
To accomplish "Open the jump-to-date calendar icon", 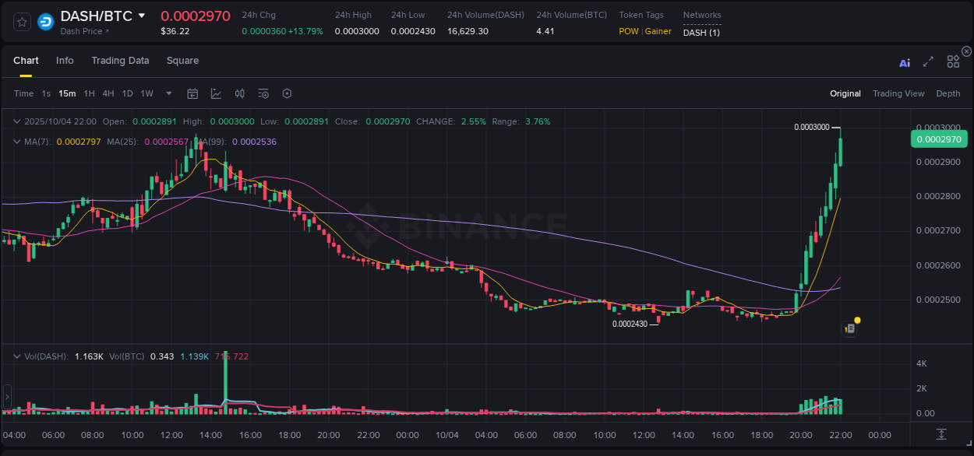I will (x=192, y=93).
